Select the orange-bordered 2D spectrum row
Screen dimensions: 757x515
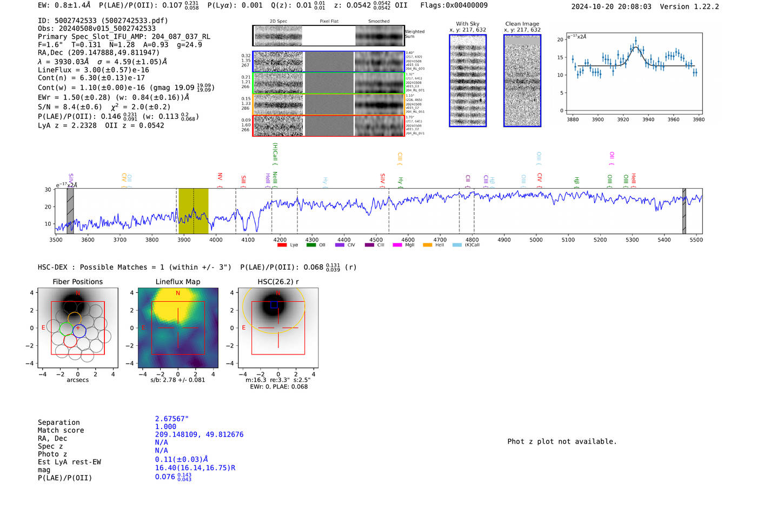(x=328, y=104)
